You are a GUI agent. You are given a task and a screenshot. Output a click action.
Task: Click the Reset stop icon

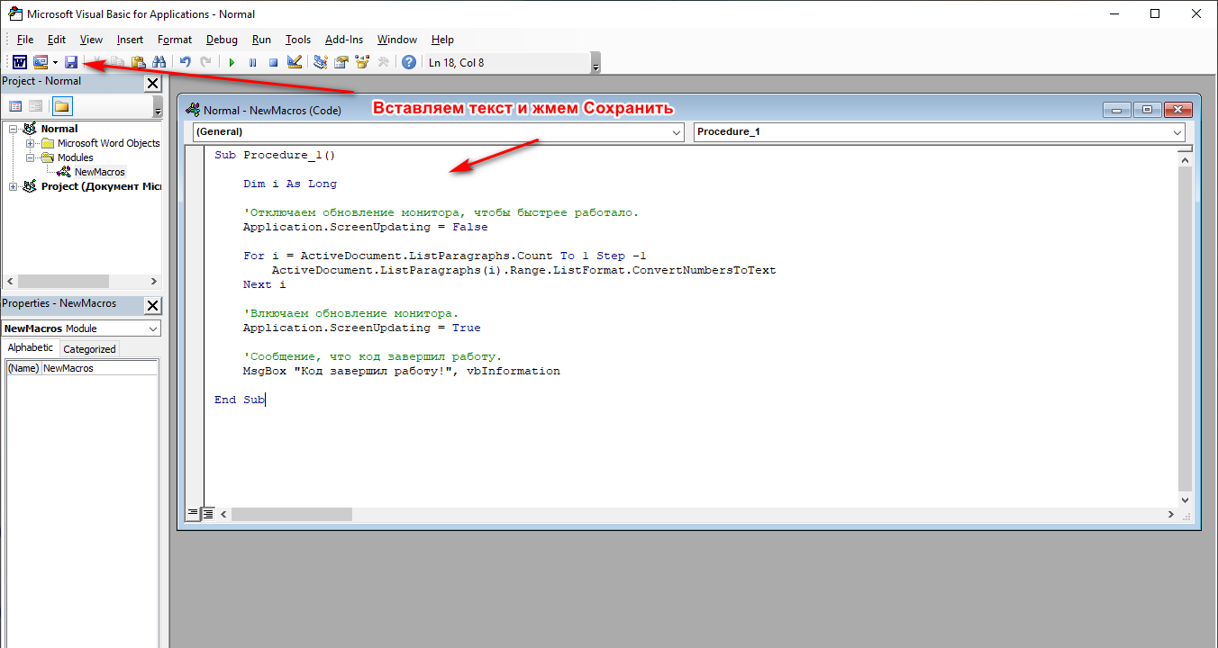[x=273, y=62]
